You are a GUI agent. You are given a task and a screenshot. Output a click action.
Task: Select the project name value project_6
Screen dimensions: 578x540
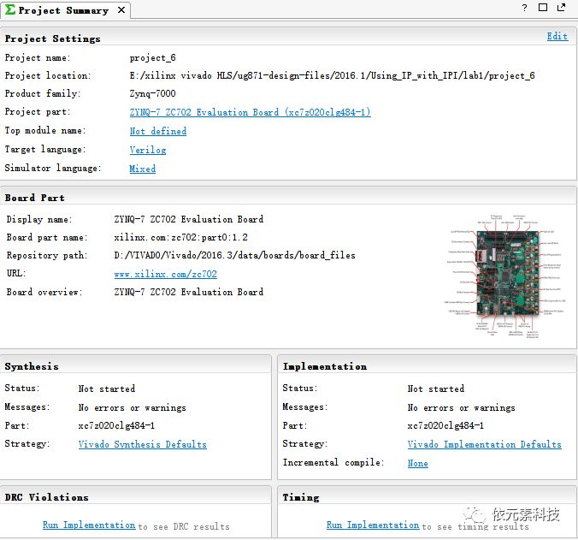point(152,58)
